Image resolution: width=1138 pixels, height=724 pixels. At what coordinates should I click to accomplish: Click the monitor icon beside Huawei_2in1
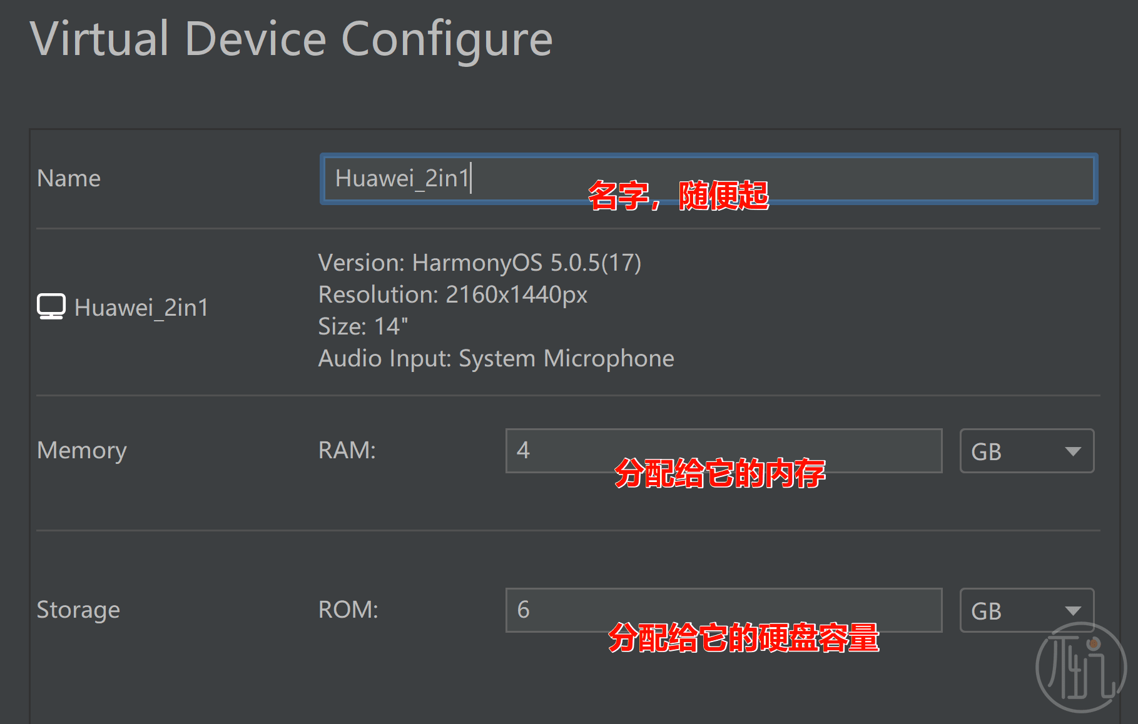point(51,307)
